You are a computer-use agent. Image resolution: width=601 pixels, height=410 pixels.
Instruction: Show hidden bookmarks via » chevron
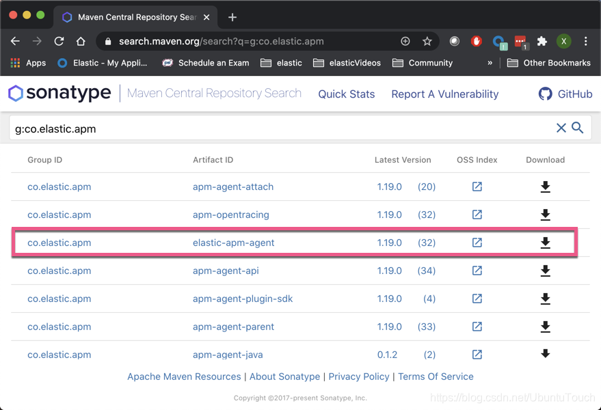tap(490, 63)
